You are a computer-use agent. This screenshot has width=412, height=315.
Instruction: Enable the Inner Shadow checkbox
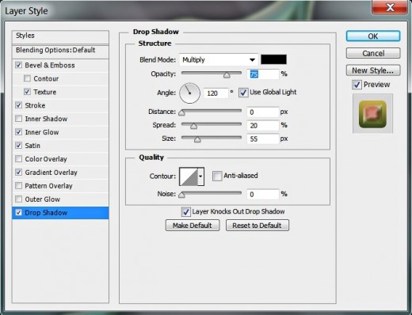(x=18, y=119)
